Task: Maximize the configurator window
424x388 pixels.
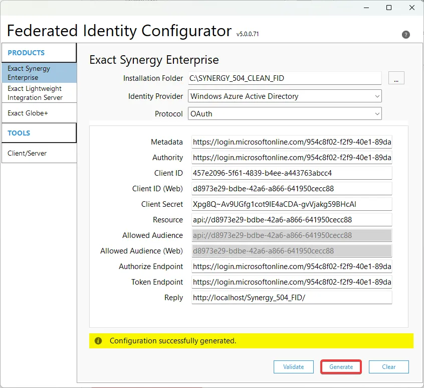Action: click(x=389, y=8)
